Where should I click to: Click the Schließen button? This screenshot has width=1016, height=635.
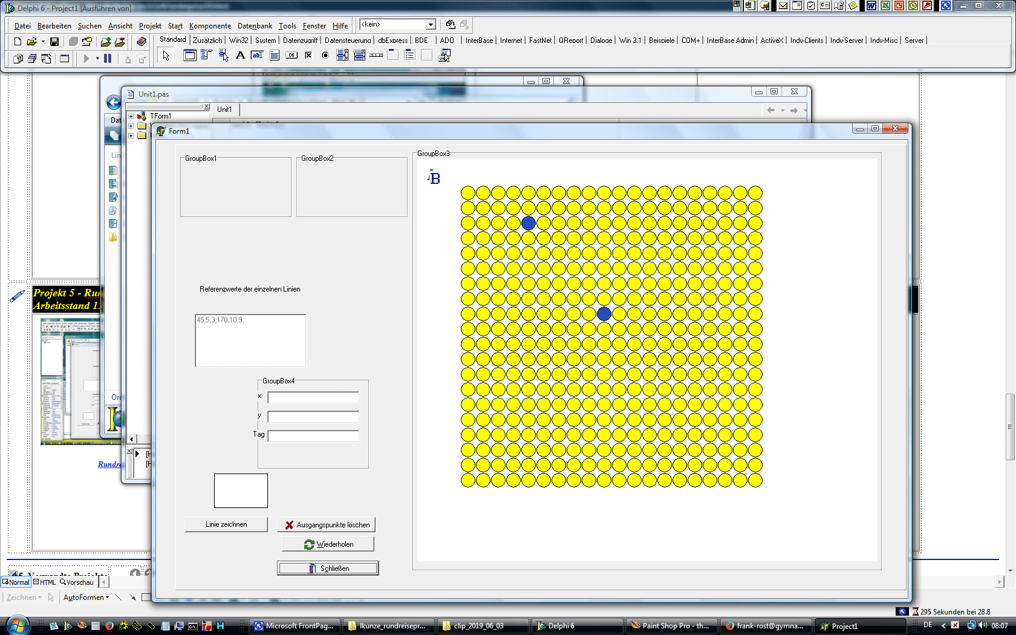(x=328, y=568)
